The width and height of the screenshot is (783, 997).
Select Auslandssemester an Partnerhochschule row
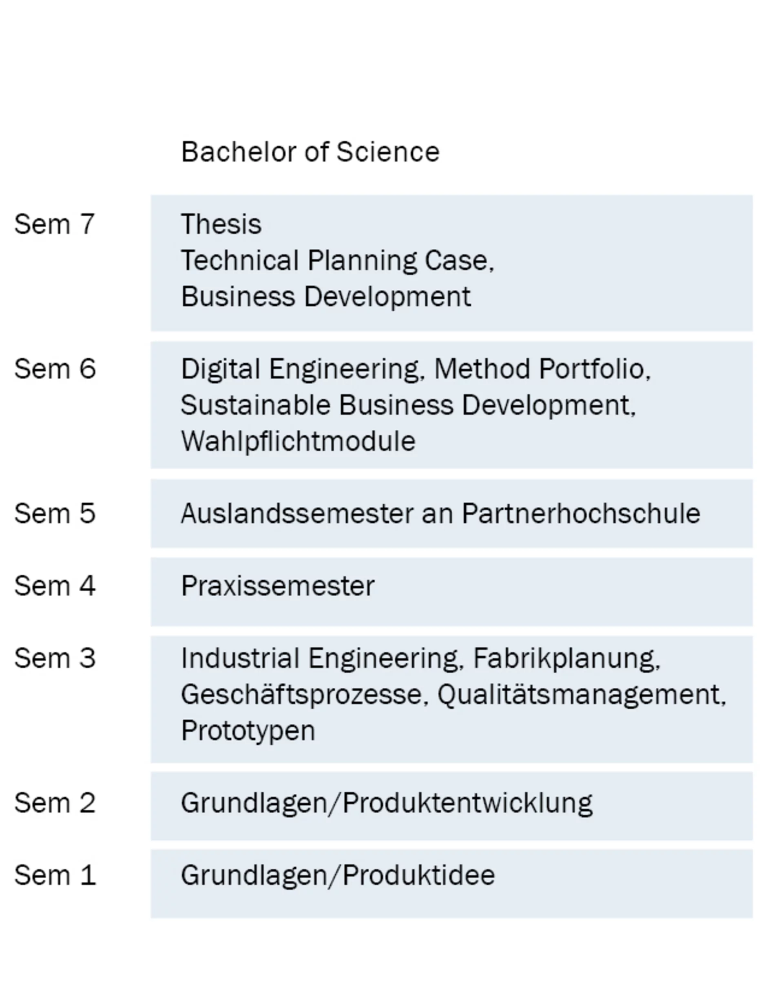(x=440, y=513)
